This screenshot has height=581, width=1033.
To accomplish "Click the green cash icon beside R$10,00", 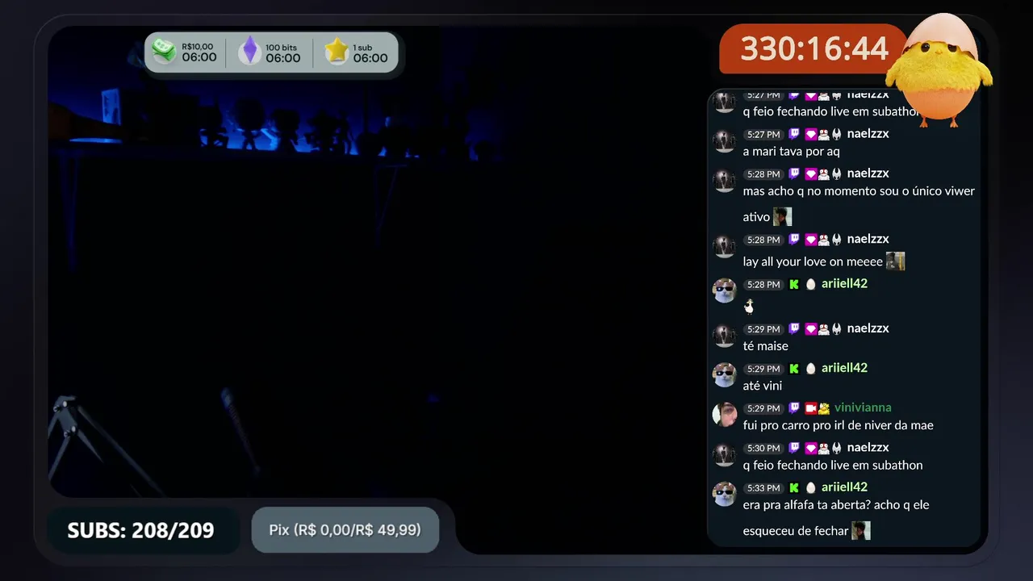I will pyautogui.click(x=165, y=52).
